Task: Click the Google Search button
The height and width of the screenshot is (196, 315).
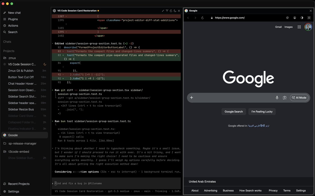Action: [x=234, y=112]
